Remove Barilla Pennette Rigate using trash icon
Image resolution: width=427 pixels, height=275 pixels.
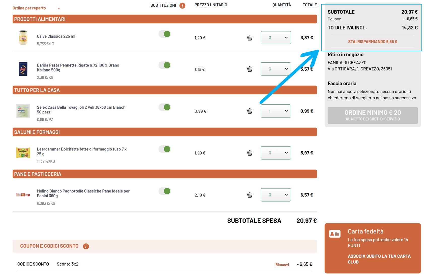[250, 69]
